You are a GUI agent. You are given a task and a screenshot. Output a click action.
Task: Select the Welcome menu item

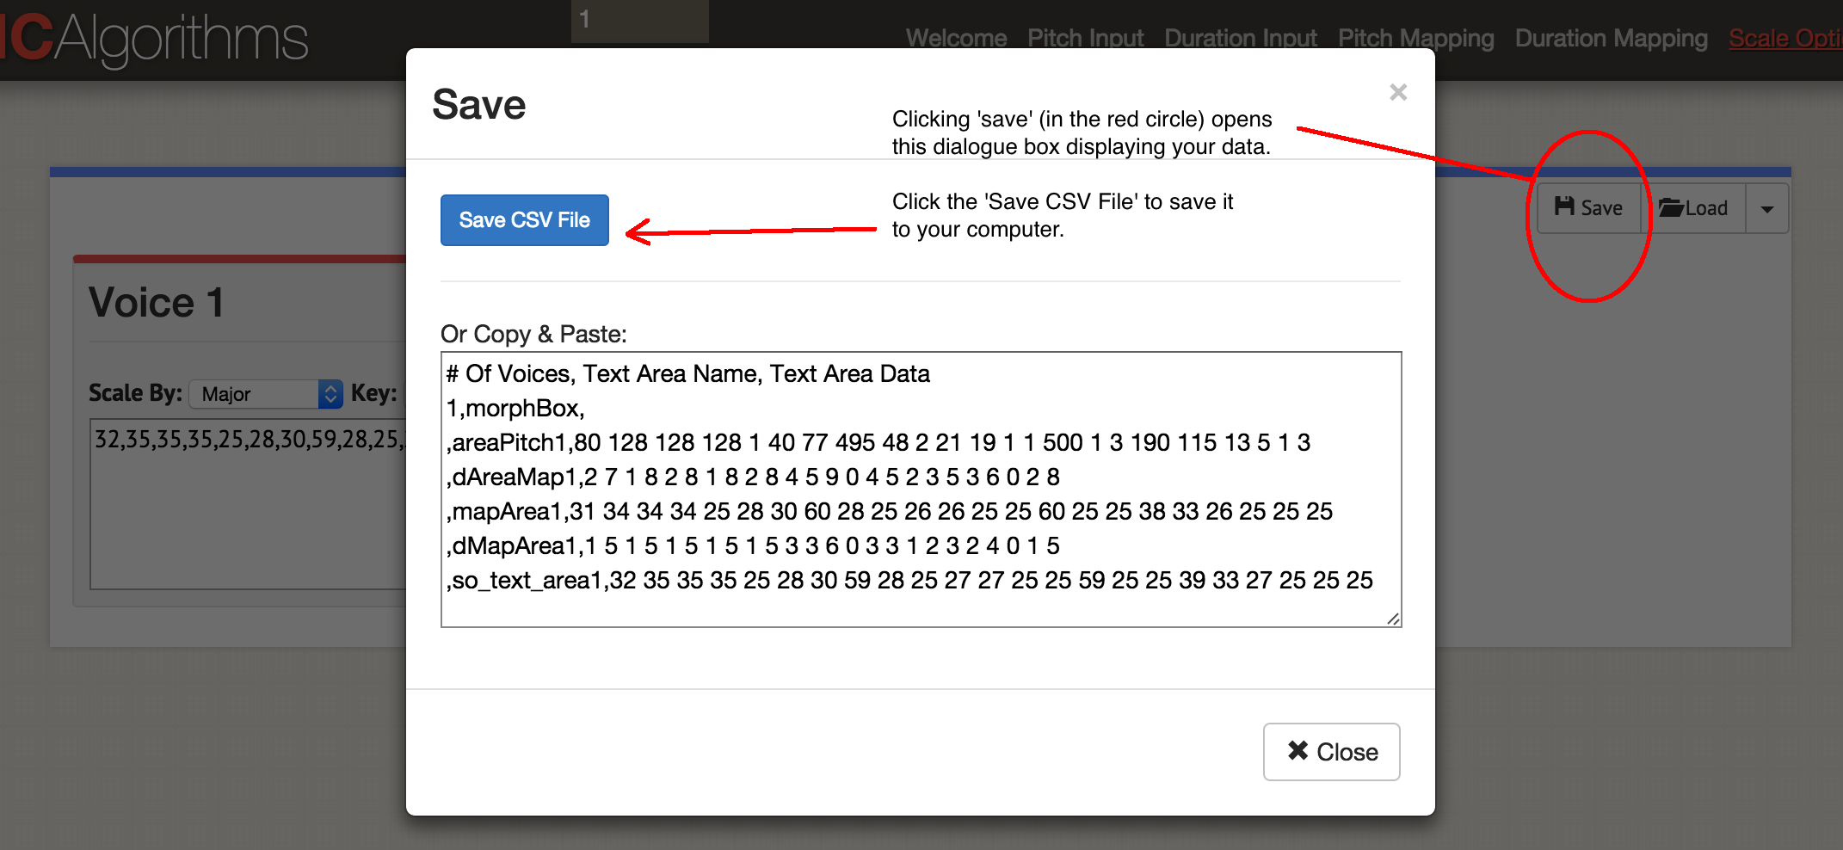pyautogui.click(x=956, y=37)
